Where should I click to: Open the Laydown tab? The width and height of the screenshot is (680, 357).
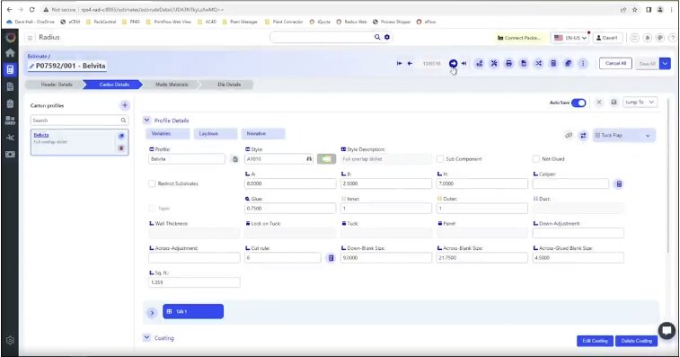click(216, 134)
